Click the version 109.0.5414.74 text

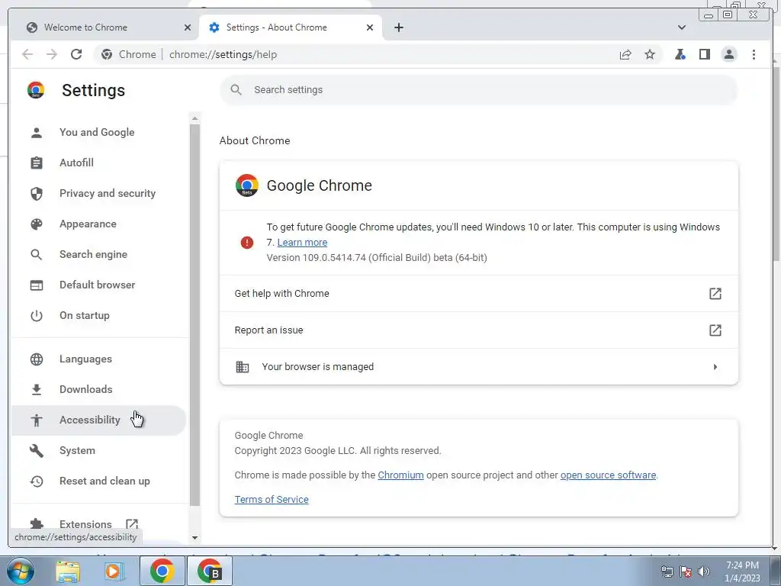(x=377, y=258)
